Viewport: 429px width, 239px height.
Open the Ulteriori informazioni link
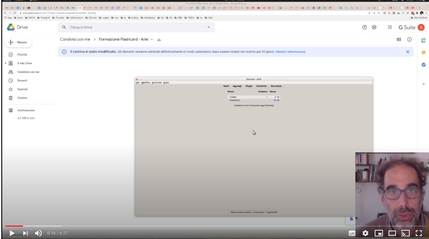pos(290,52)
